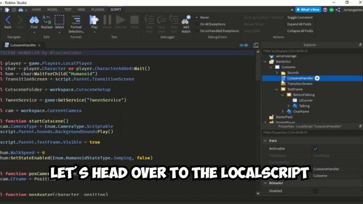The height and width of the screenshot is (204, 363).
Task: Click Expand All Folds
Action: pyautogui.click(x=299, y=24)
